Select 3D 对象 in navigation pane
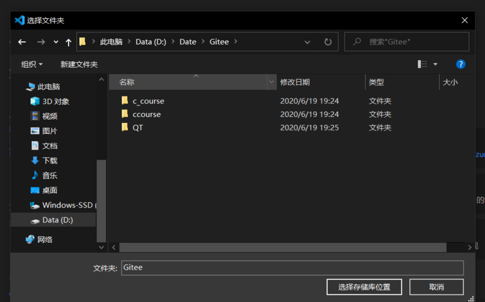The width and height of the screenshot is (485, 302). pos(56,102)
